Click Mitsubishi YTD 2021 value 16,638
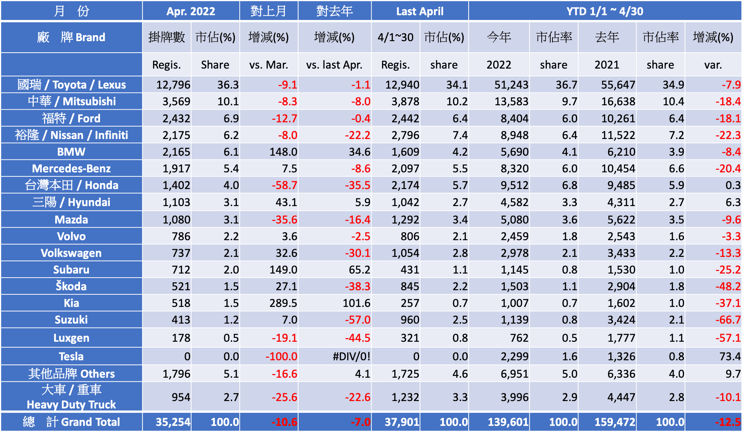Viewport: 744px width, 437px height. pos(618,102)
